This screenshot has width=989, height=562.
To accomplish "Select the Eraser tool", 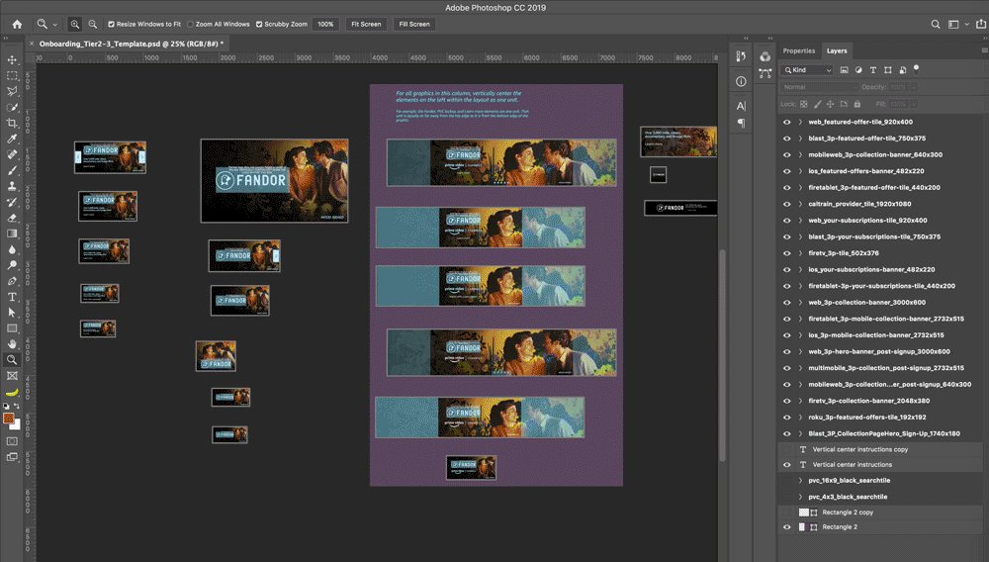I will (12, 218).
